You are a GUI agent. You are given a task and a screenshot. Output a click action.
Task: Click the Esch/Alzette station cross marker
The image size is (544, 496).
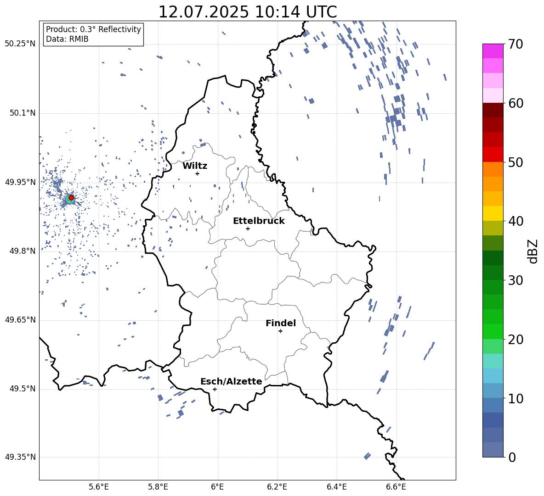click(215, 389)
